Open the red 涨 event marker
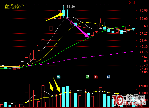149x108 pixels. point(96,77)
